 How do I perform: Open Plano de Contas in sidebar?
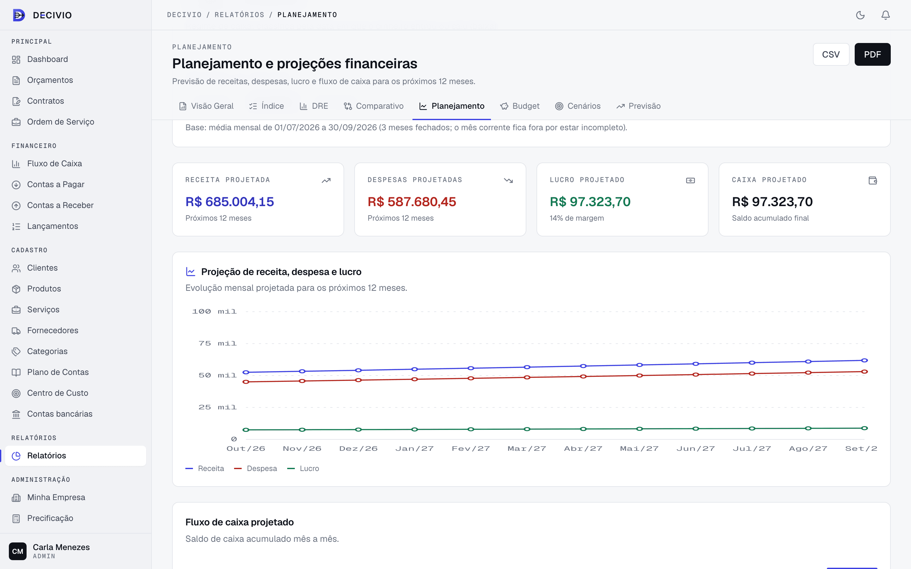(x=75, y=372)
